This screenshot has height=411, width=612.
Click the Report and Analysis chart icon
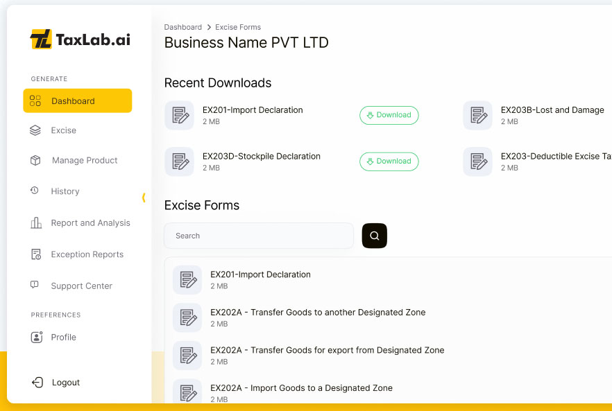(36, 223)
